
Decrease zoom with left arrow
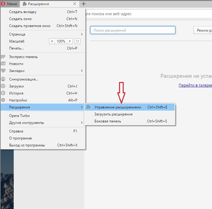52,41
